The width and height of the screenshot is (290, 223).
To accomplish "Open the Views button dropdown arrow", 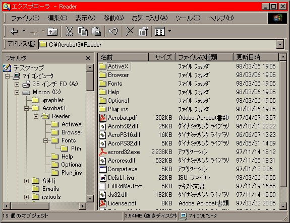I will coord(169,31).
